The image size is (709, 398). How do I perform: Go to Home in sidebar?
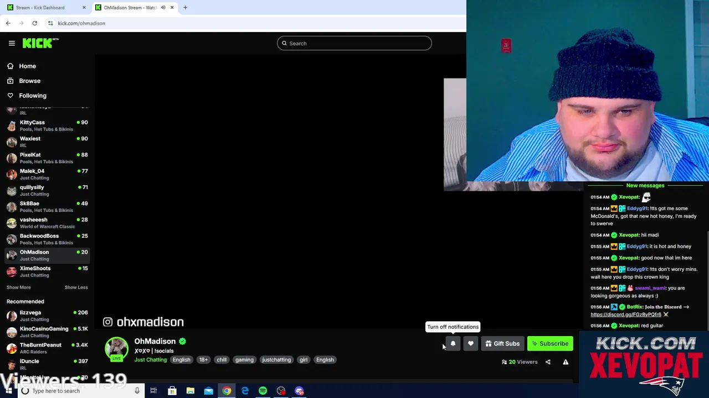click(27, 66)
